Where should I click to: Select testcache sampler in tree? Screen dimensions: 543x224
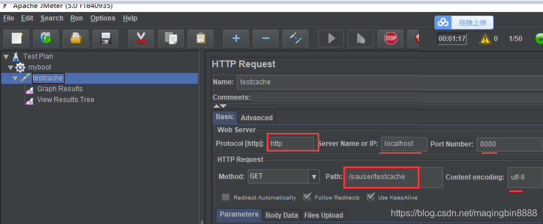coord(48,78)
